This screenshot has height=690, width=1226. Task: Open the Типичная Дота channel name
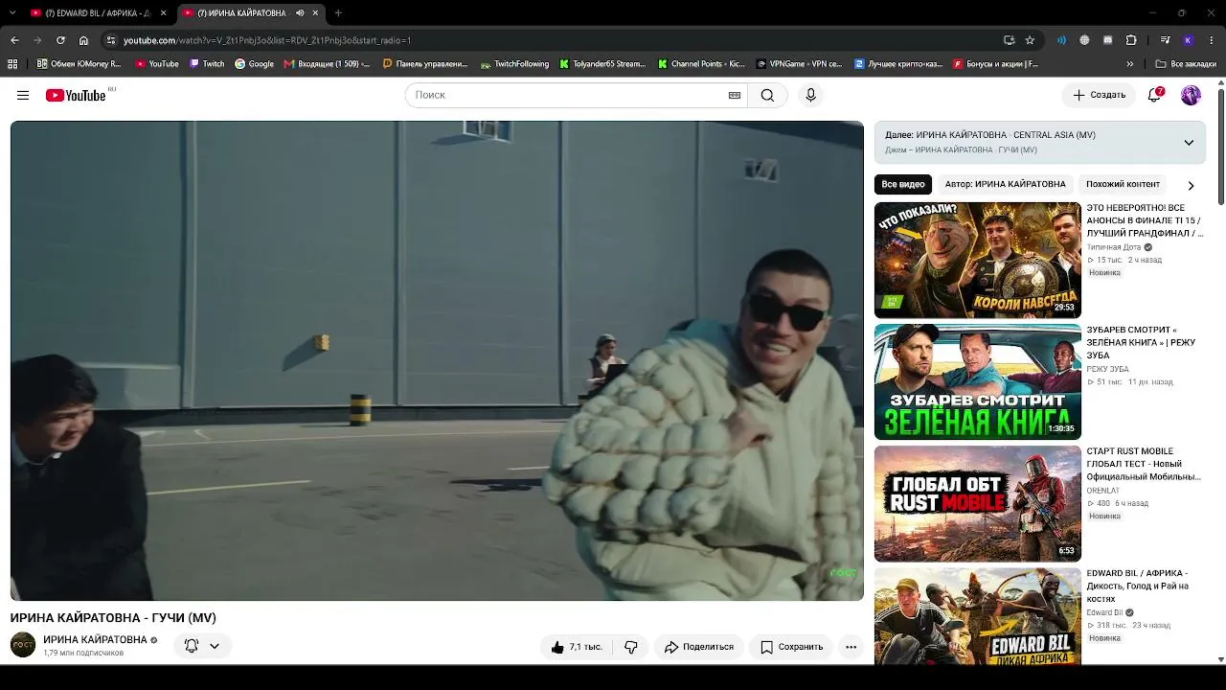[1114, 247]
